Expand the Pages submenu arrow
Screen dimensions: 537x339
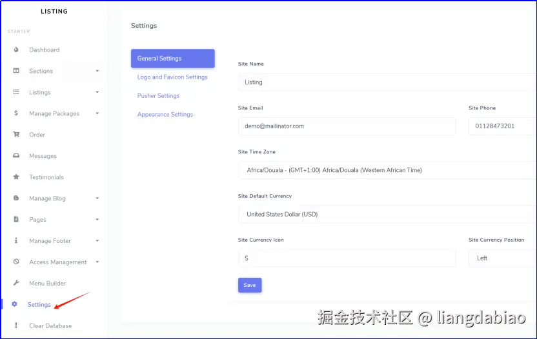tap(97, 220)
